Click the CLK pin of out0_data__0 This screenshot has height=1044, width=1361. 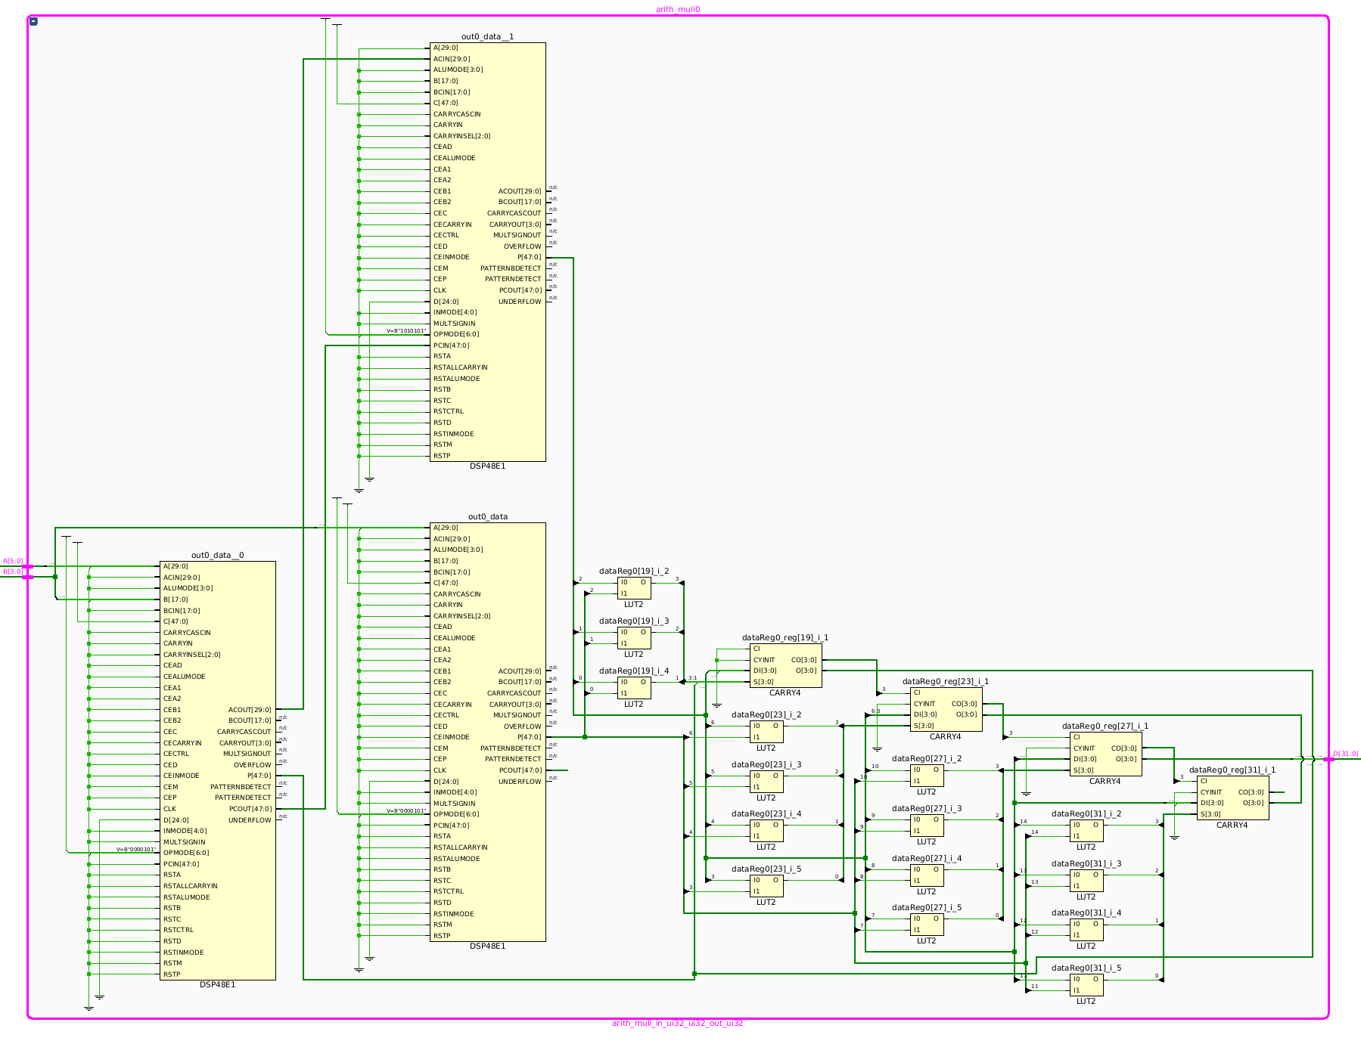click(x=169, y=809)
